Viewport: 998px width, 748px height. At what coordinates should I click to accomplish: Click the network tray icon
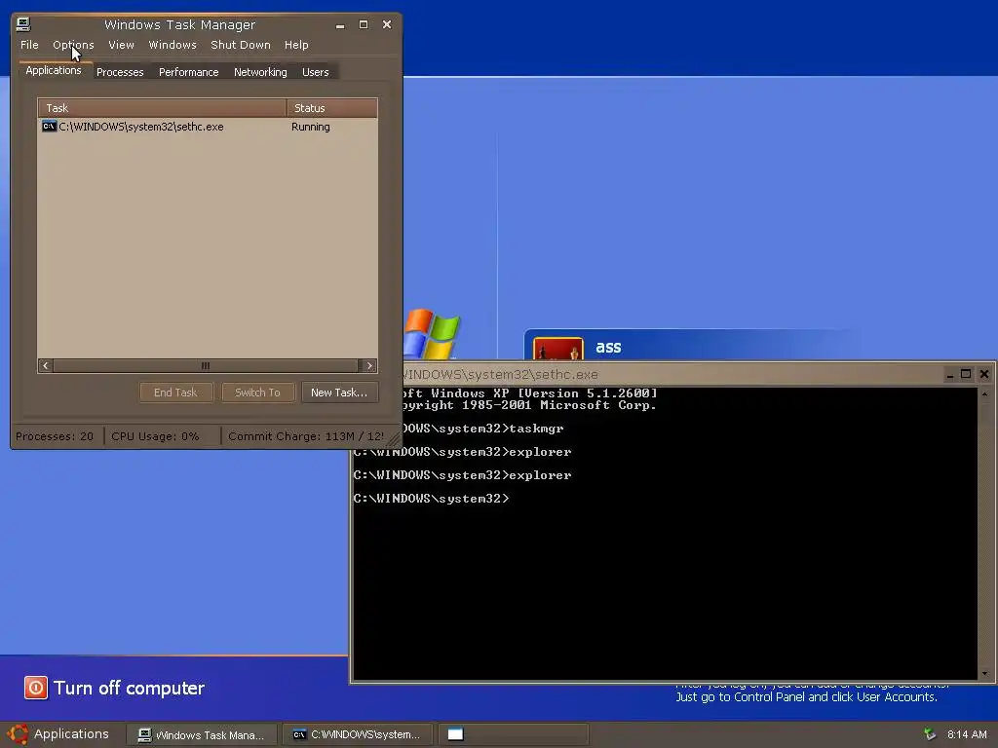click(x=930, y=734)
